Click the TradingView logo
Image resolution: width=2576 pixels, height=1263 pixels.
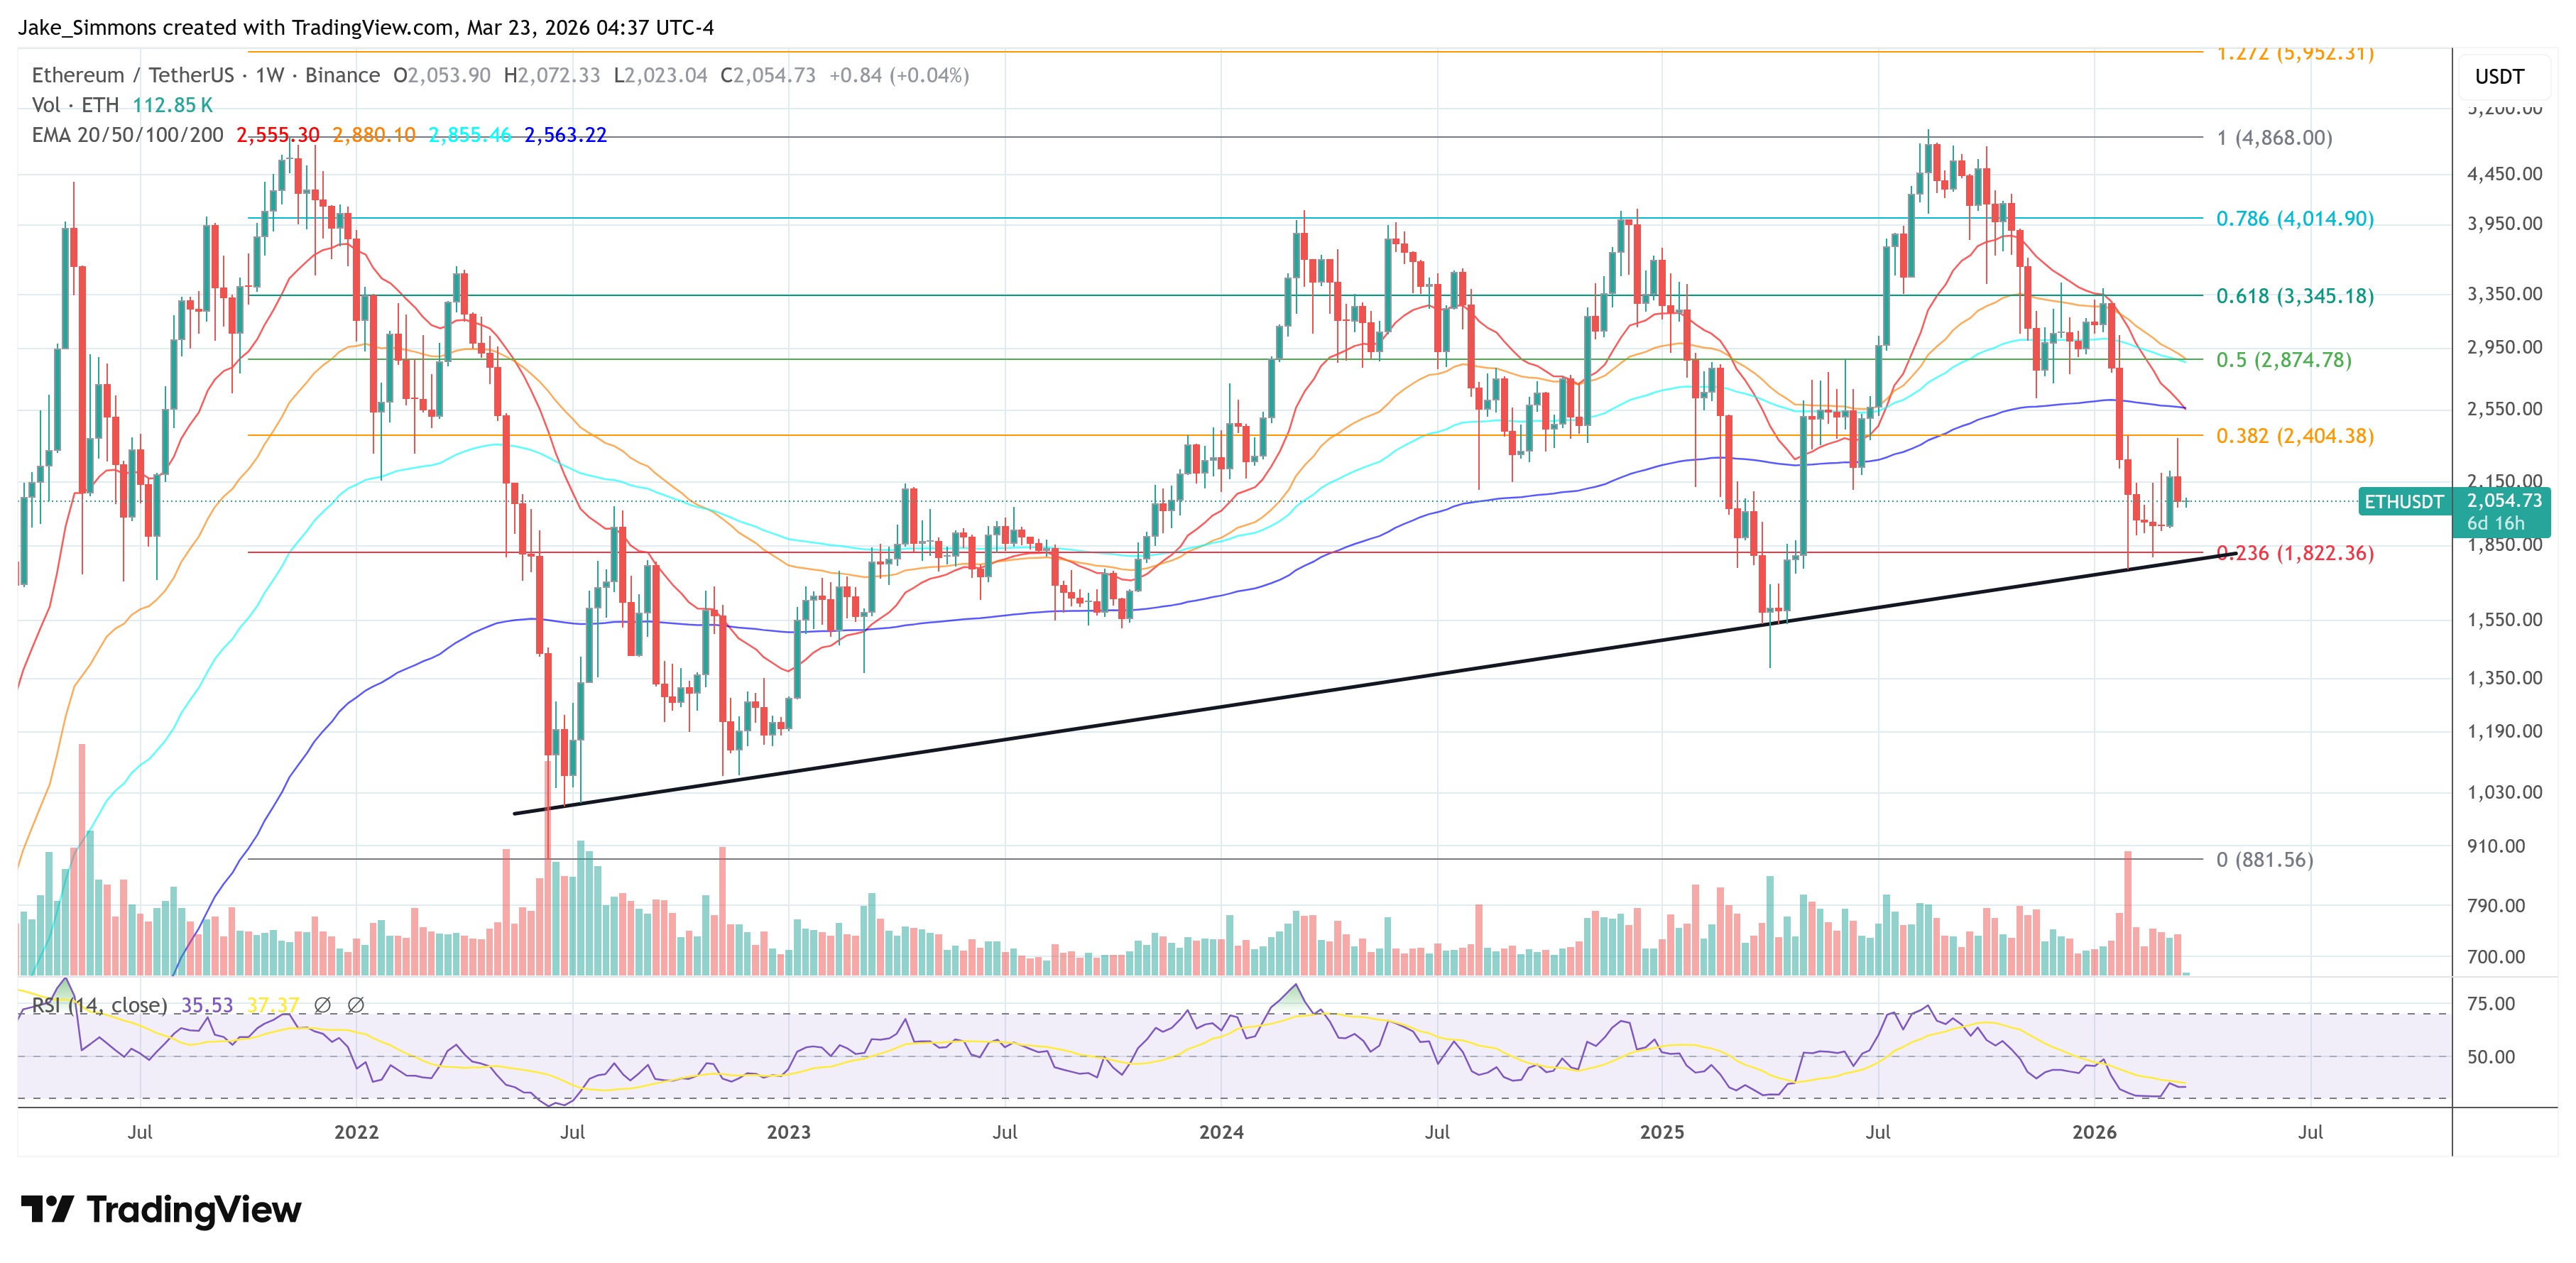coord(160,1210)
